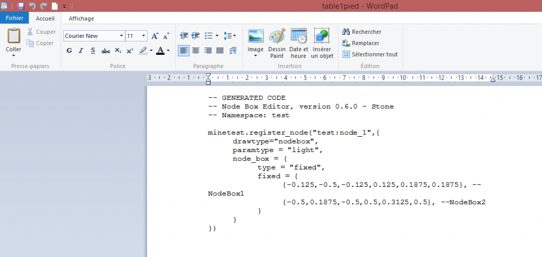Toggle strikethrough (abc) formatting
This screenshot has height=257, width=542.
(105, 51)
